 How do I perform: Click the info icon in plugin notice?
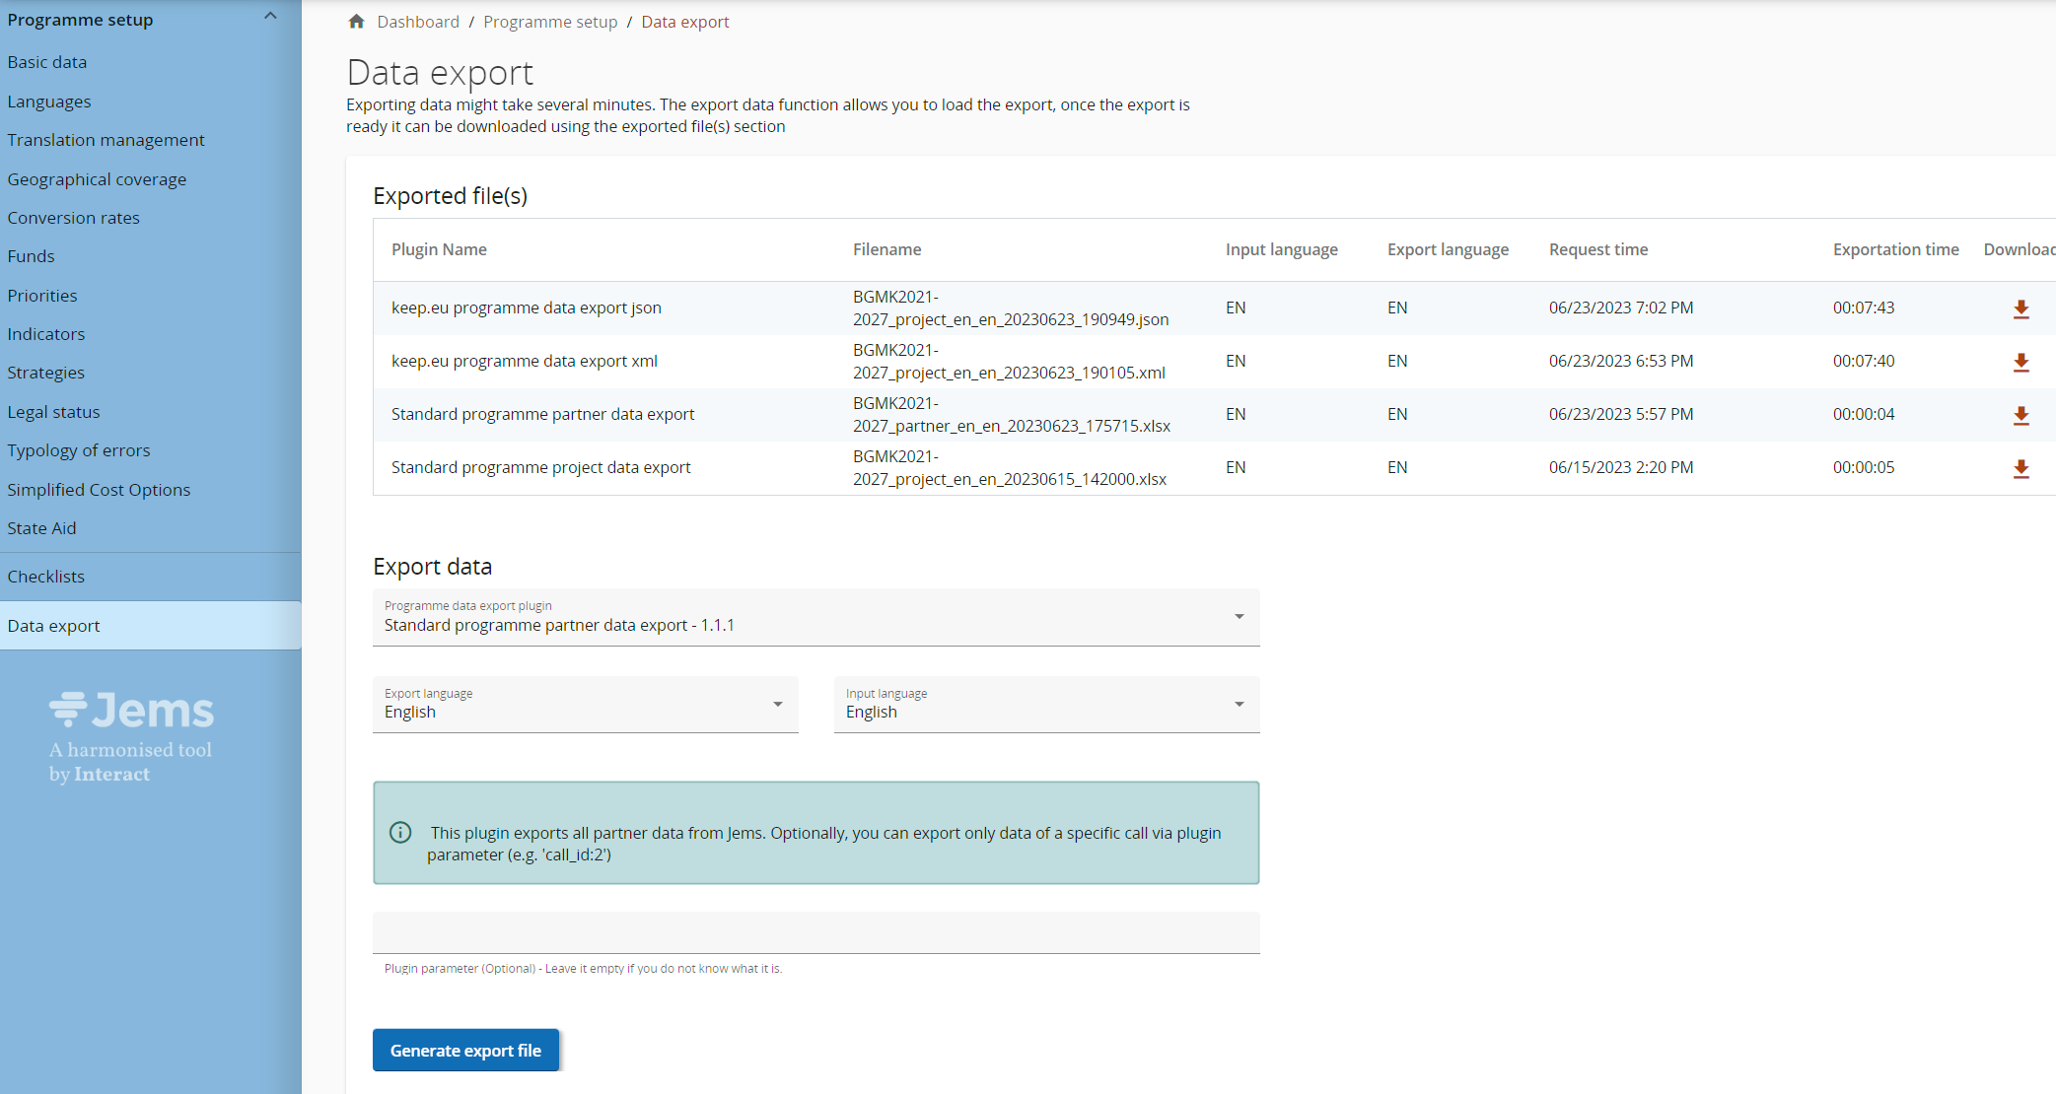[400, 833]
